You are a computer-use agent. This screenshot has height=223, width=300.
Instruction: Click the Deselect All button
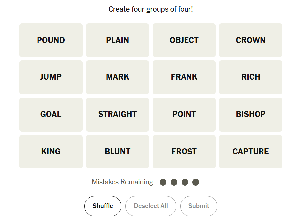pyautogui.click(x=151, y=206)
